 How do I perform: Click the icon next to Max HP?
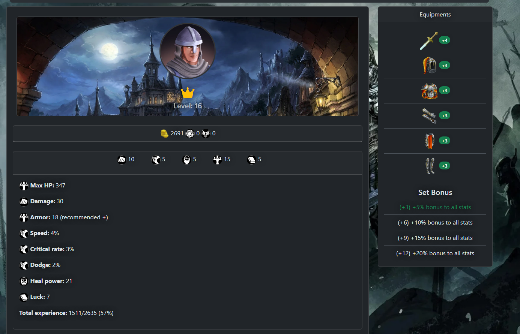tap(24, 186)
